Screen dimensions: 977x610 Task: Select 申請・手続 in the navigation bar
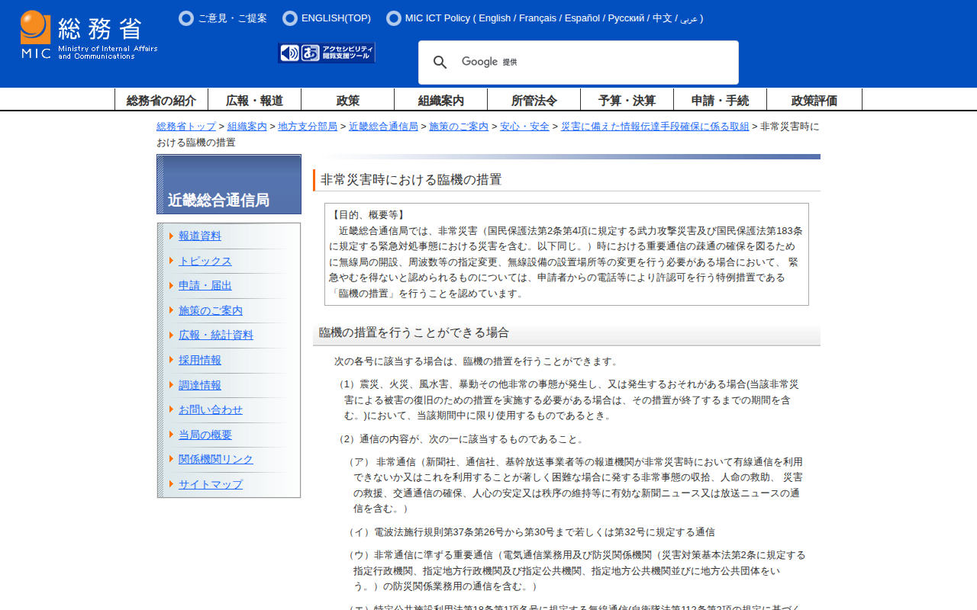click(720, 100)
